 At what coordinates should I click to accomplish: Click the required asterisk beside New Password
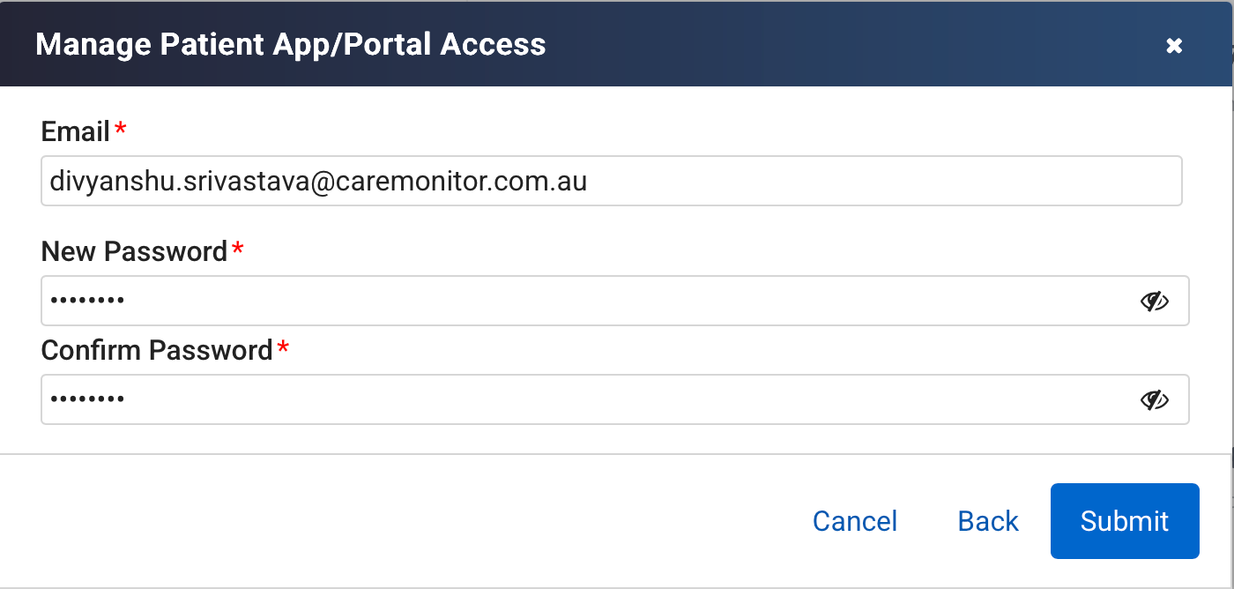tap(237, 250)
